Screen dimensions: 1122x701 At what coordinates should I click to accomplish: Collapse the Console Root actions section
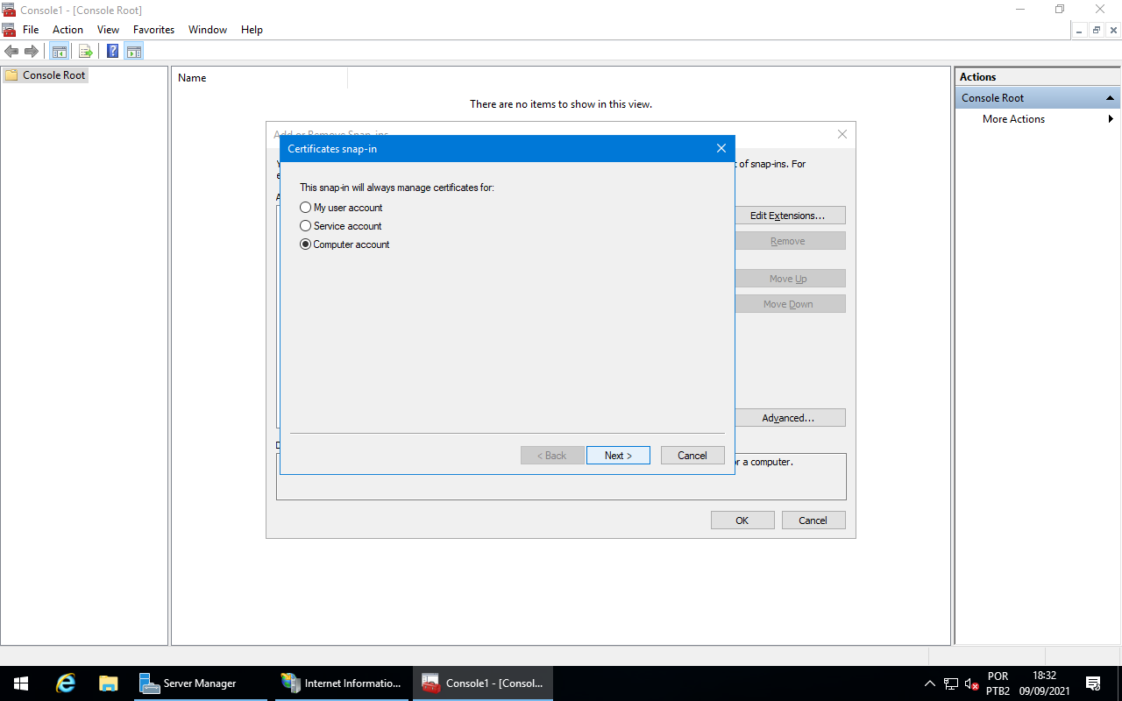click(1110, 97)
